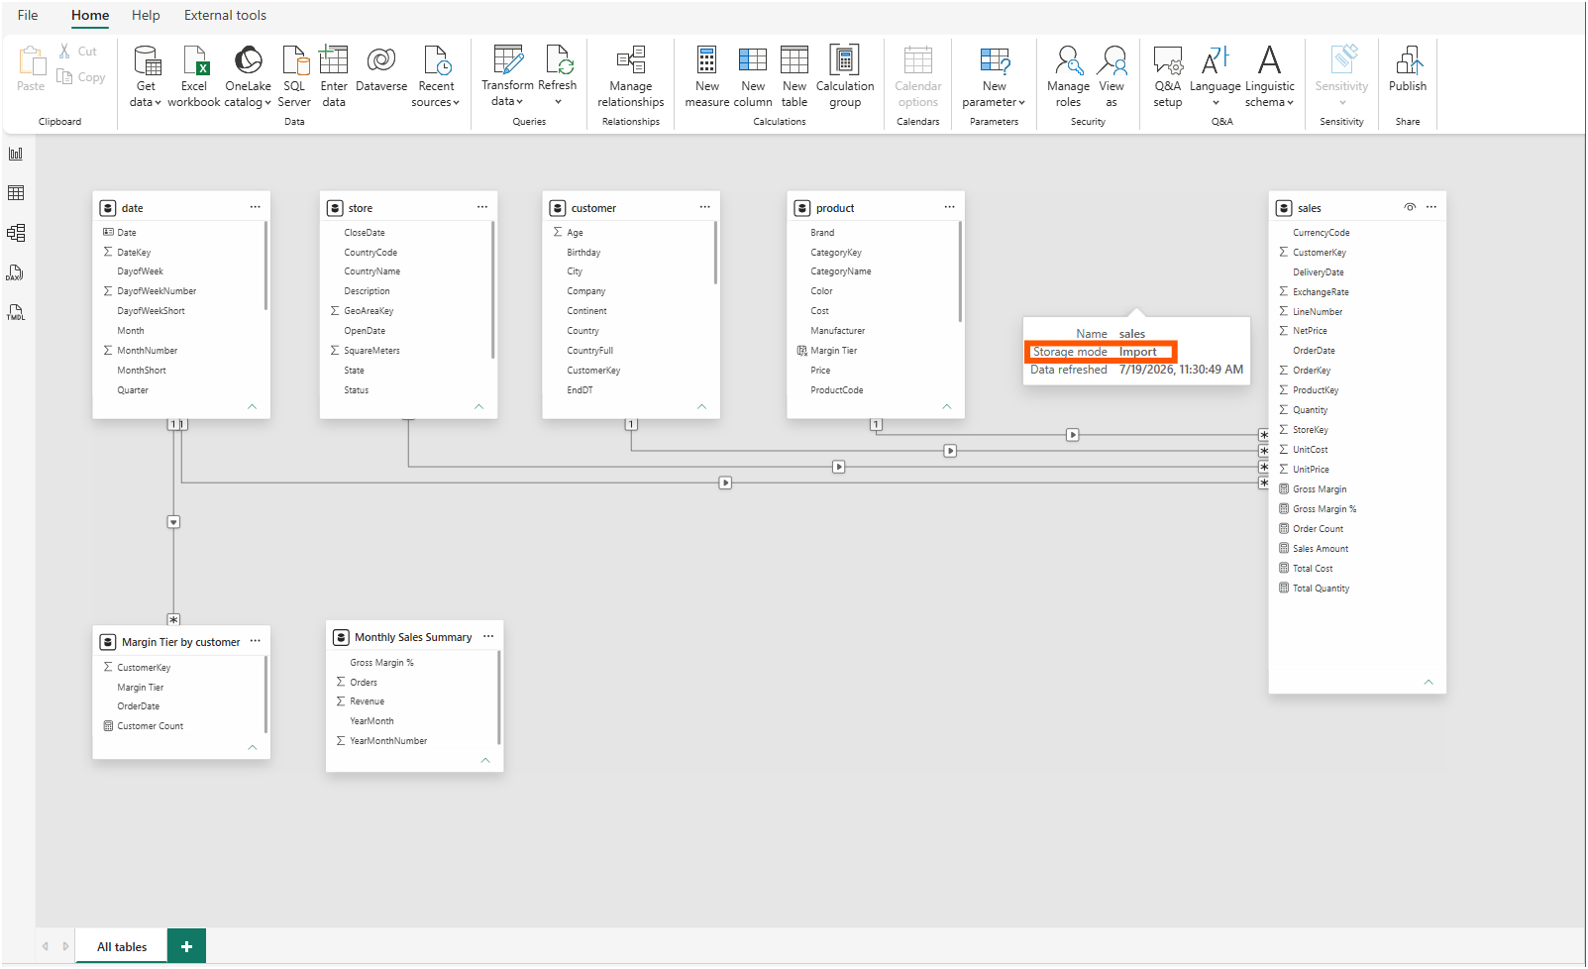Open Manage relationships
Viewport: 1588px width, 969px height.
coord(631,76)
